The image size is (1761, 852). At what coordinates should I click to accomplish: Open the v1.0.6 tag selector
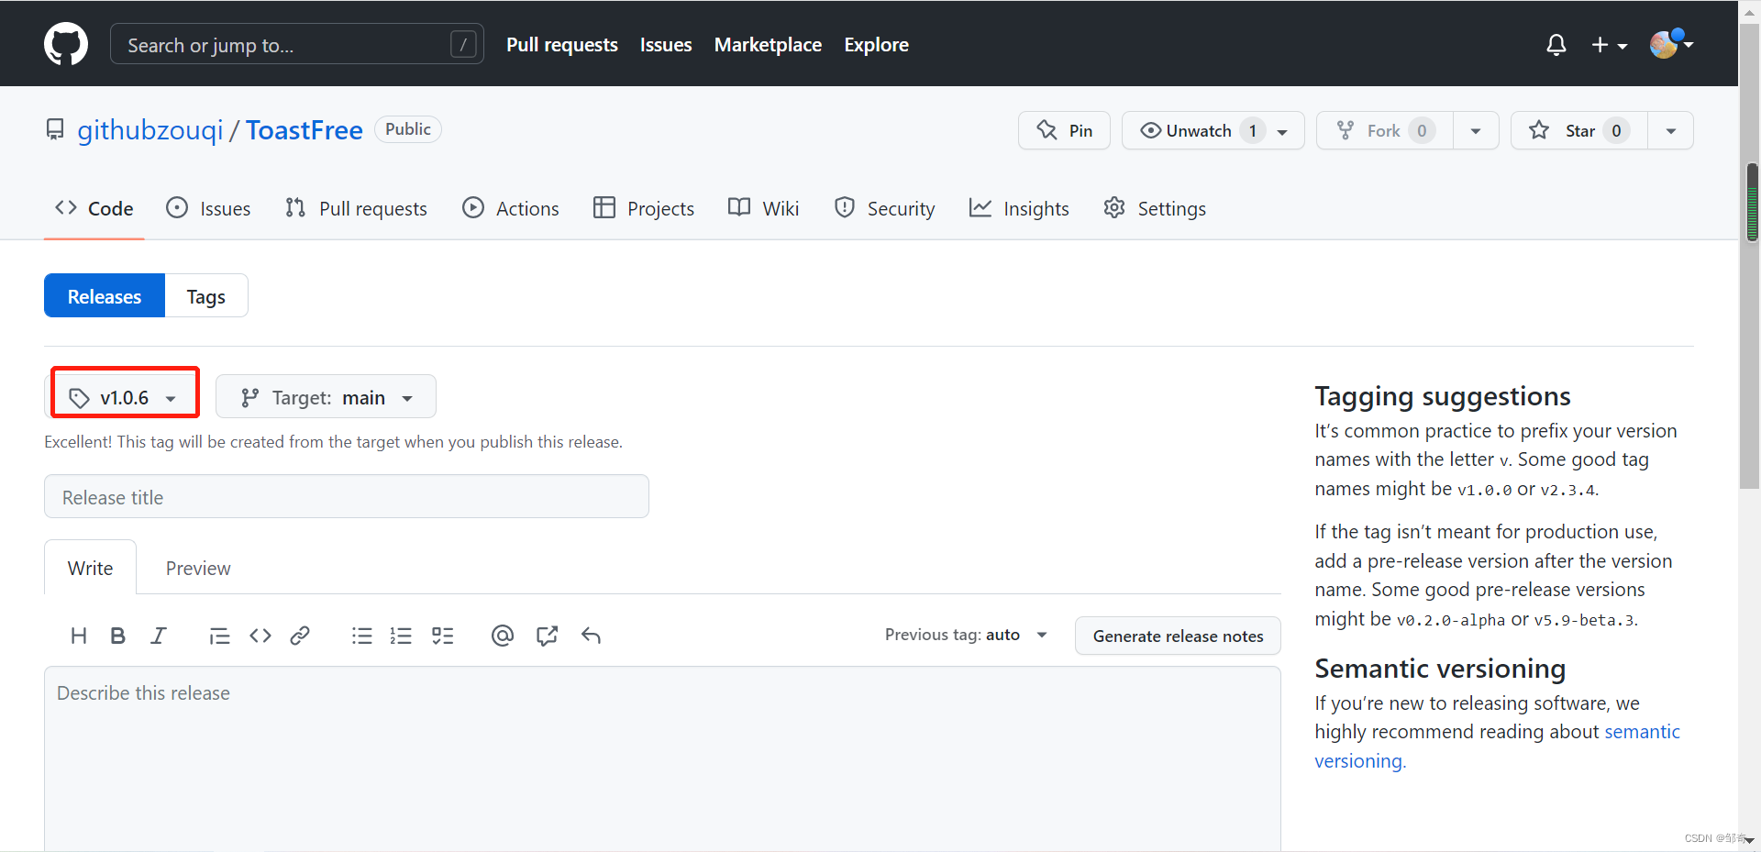(x=123, y=397)
